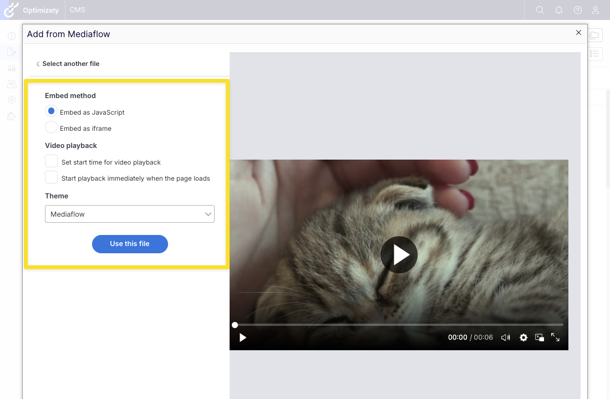This screenshot has width=610, height=399.
Task: Open the add-ons puzzle icon in sidebar
Action: pyautogui.click(x=12, y=116)
